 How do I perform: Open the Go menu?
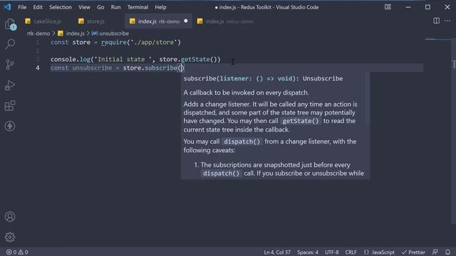tap(100, 7)
